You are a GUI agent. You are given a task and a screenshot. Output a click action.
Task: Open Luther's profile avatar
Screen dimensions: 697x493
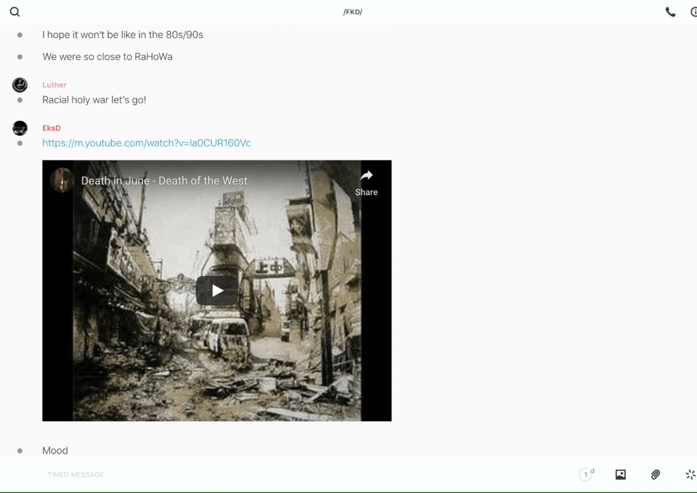pos(20,85)
